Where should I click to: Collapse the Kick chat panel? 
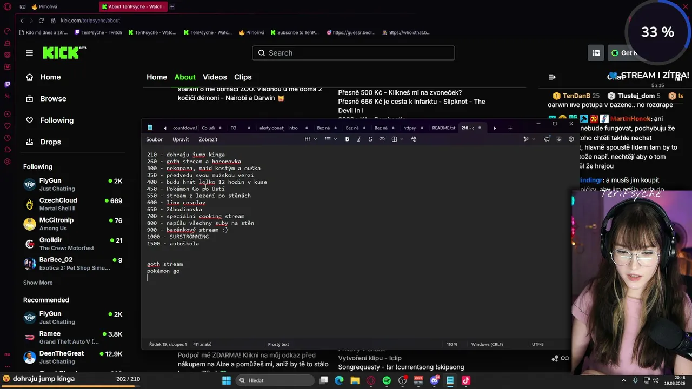pos(552,77)
